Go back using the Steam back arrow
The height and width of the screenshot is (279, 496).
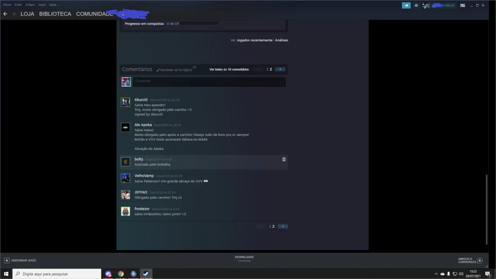[x=5, y=14]
